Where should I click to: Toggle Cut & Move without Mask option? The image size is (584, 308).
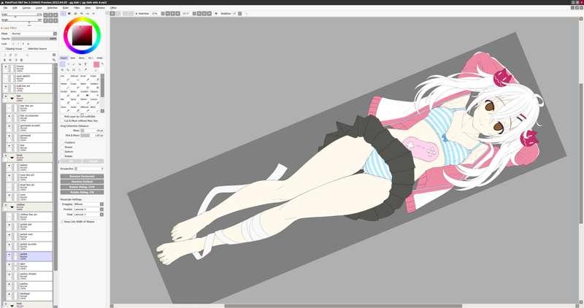pos(63,121)
